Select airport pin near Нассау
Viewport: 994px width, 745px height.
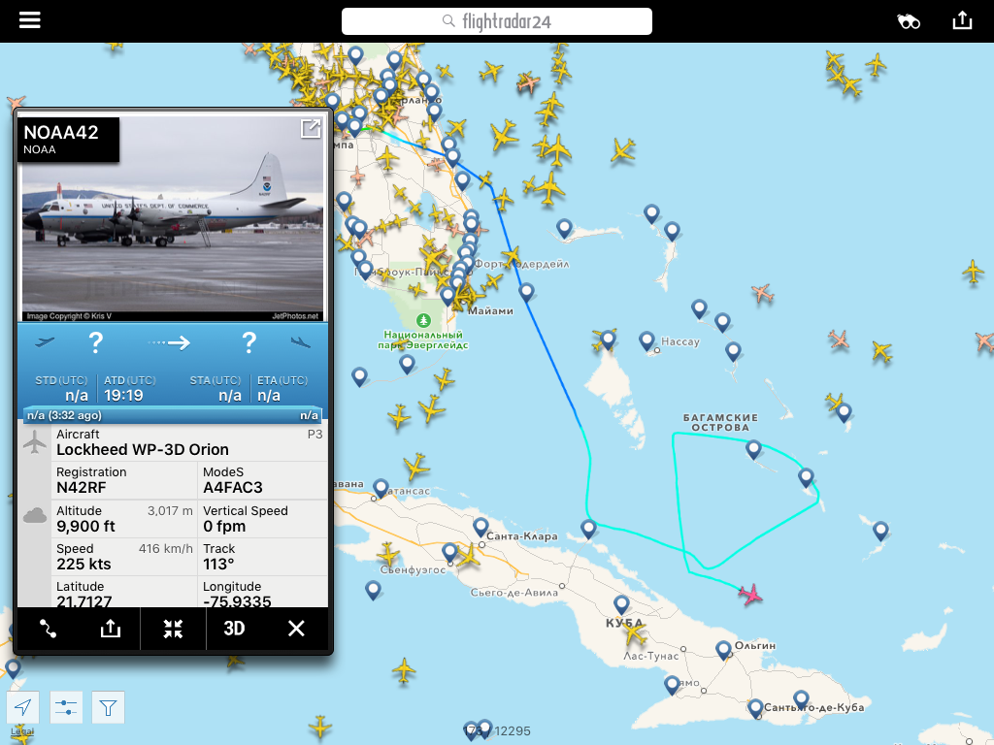click(646, 340)
